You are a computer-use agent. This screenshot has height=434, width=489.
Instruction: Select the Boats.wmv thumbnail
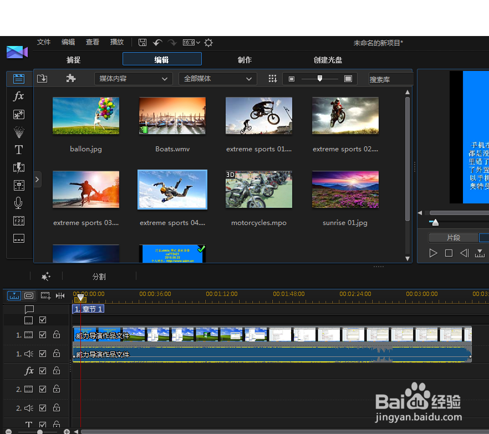click(172, 116)
